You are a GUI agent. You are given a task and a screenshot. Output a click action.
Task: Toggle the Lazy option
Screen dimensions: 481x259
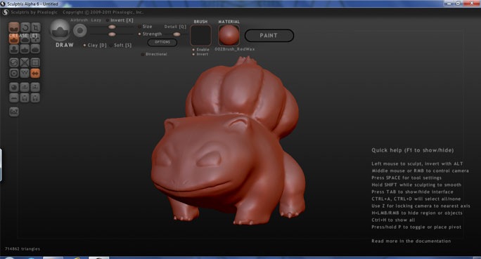(x=96, y=20)
